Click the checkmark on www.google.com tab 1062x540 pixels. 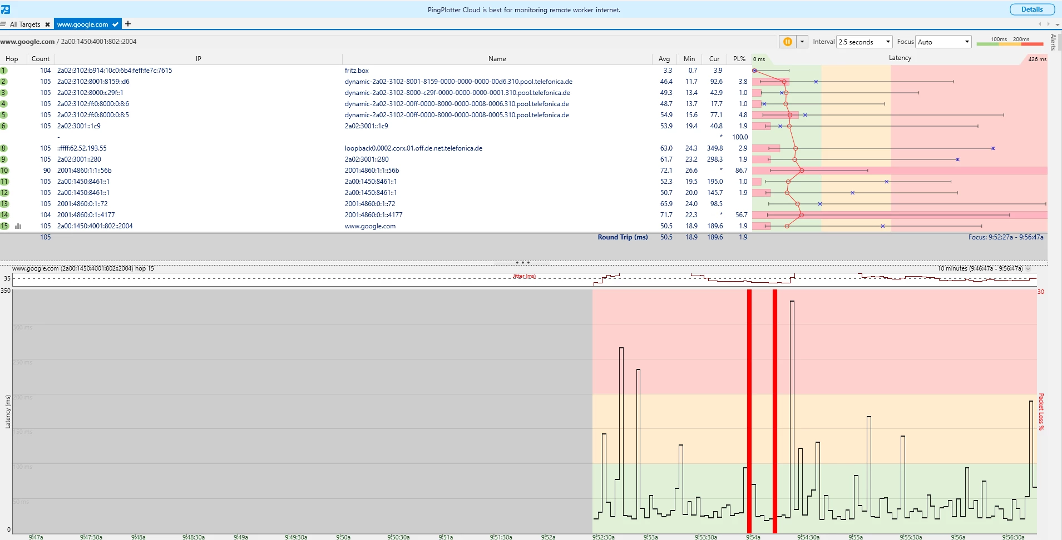coord(115,24)
